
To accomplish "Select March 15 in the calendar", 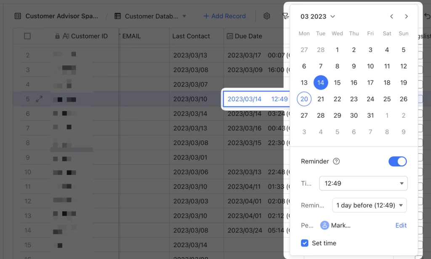I will (337, 83).
